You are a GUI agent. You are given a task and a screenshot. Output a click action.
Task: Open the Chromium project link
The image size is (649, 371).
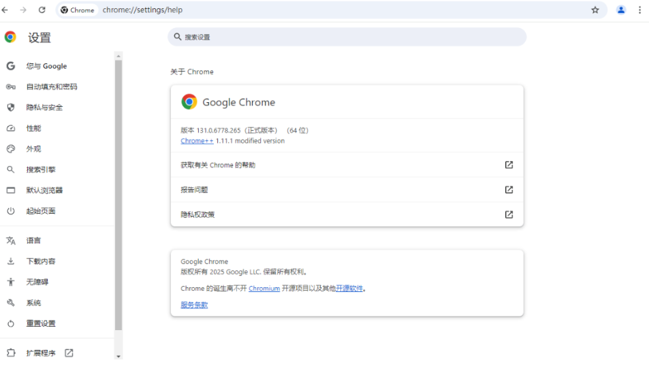point(264,289)
